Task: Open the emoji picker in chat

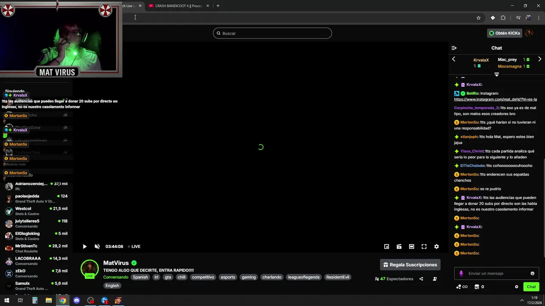Action: (x=532, y=273)
